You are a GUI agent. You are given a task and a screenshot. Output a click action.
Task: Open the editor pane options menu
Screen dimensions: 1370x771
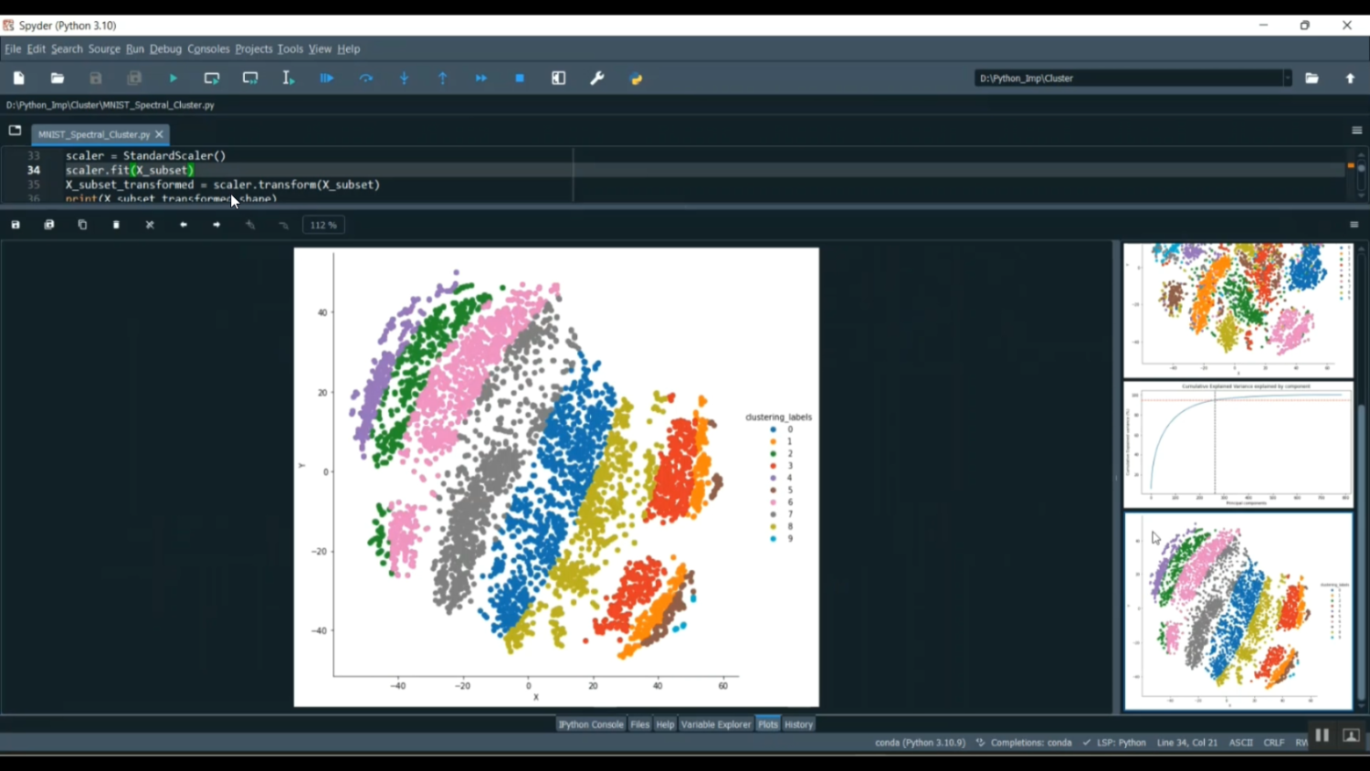[x=1356, y=131]
